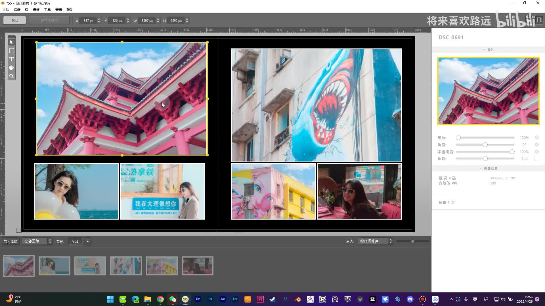Toggle the 1:1 view button below canvas
The image size is (545, 306).
(x=18, y=230)
